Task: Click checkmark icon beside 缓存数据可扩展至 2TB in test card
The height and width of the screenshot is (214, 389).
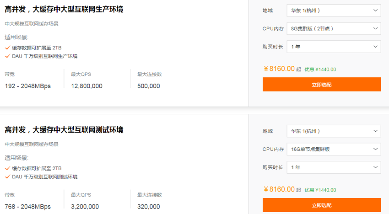Action: coord(7,168)
